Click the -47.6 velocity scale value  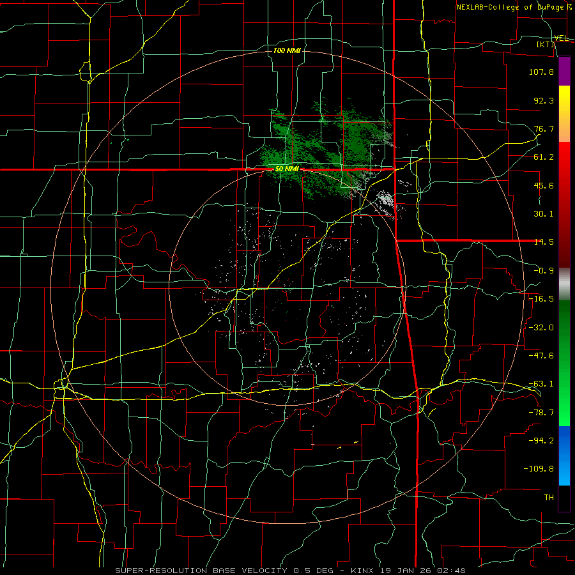click(541, 356)
